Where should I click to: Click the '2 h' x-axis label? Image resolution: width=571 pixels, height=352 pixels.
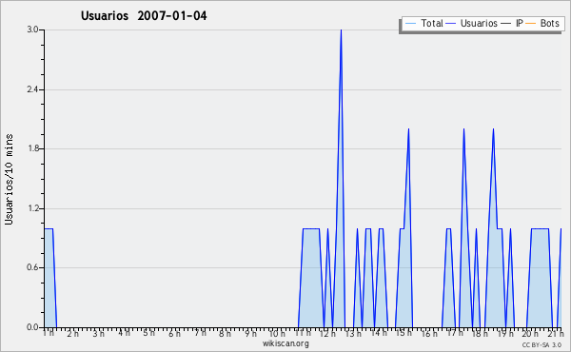point(73,333)
